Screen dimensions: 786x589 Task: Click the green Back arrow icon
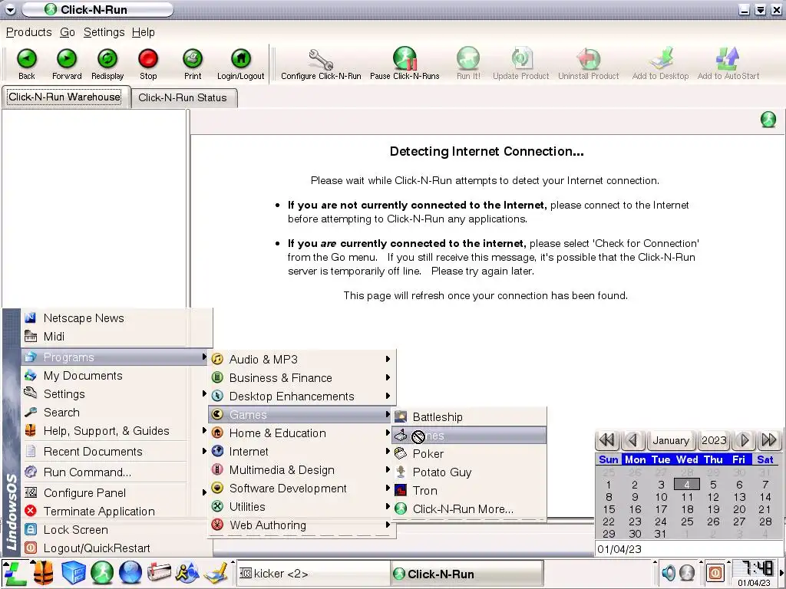(x=27, y=59)
